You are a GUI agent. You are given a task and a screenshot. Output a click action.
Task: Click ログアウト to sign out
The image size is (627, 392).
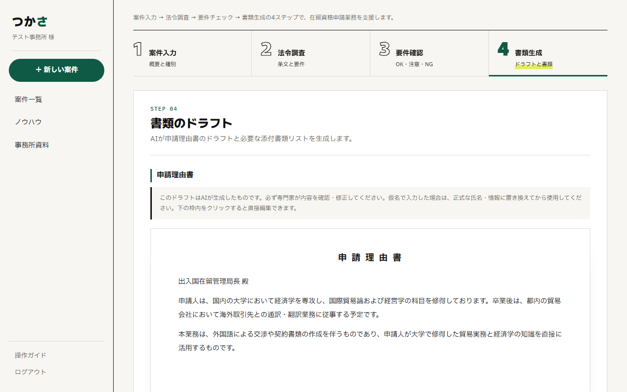click(x=30, y=372)
